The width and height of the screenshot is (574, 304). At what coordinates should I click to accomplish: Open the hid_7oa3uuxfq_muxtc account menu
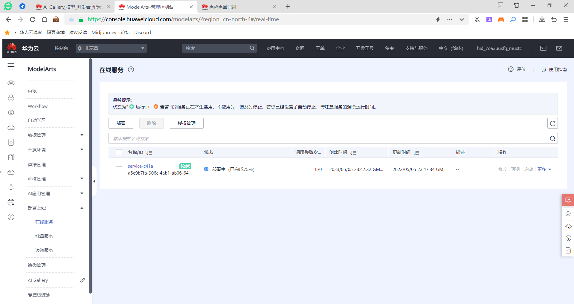click(x=499, y=48)
